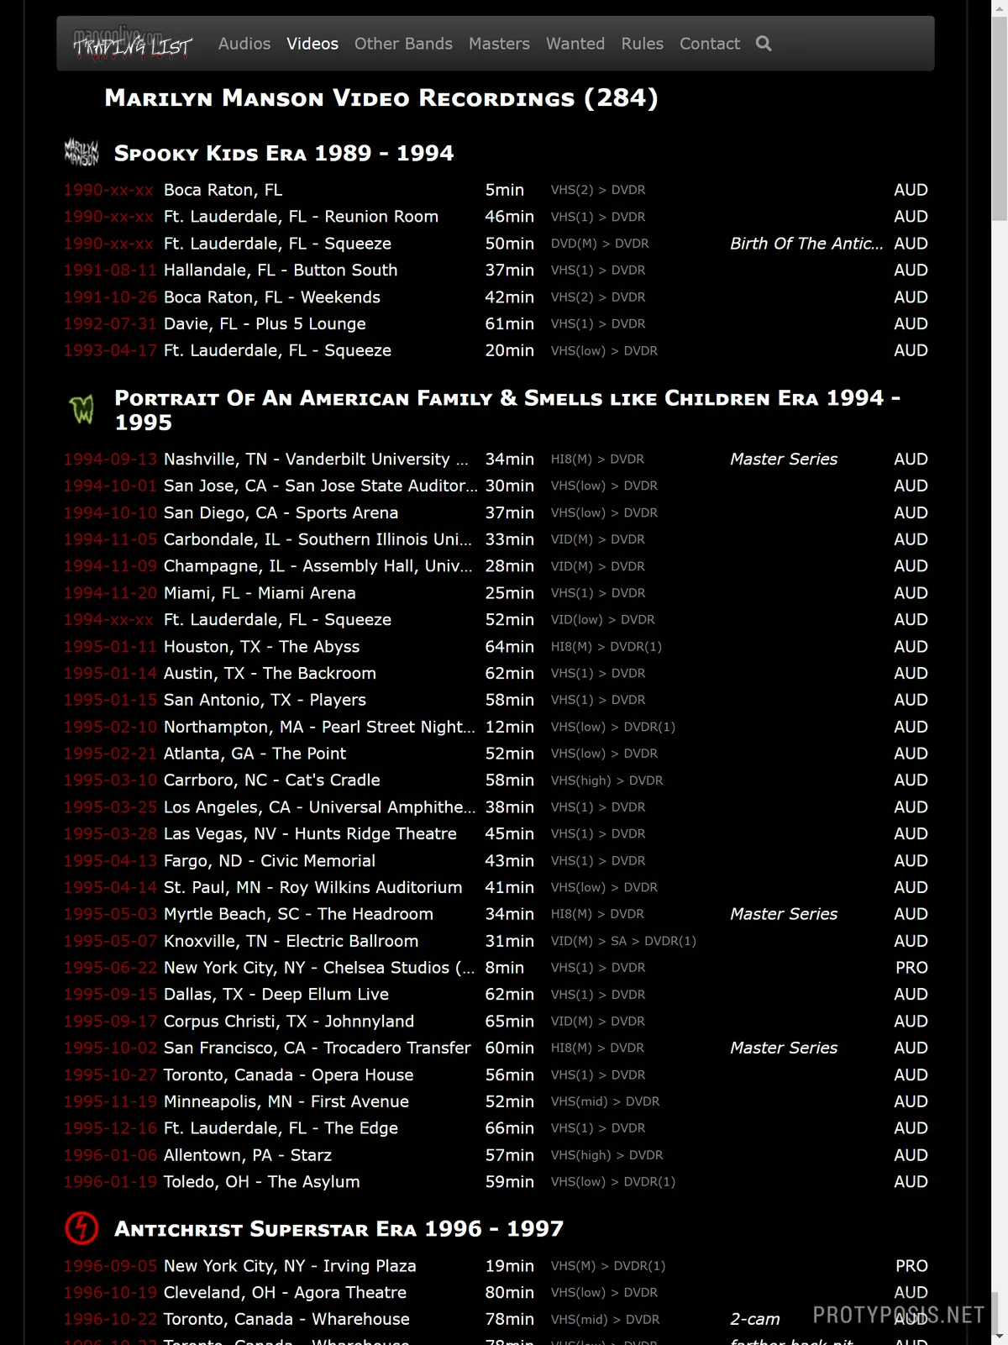The height and width of the screenshot is (1345, 1008).
Task: Click the page vertical scrollbar thumb
Action: point(1000,118)
